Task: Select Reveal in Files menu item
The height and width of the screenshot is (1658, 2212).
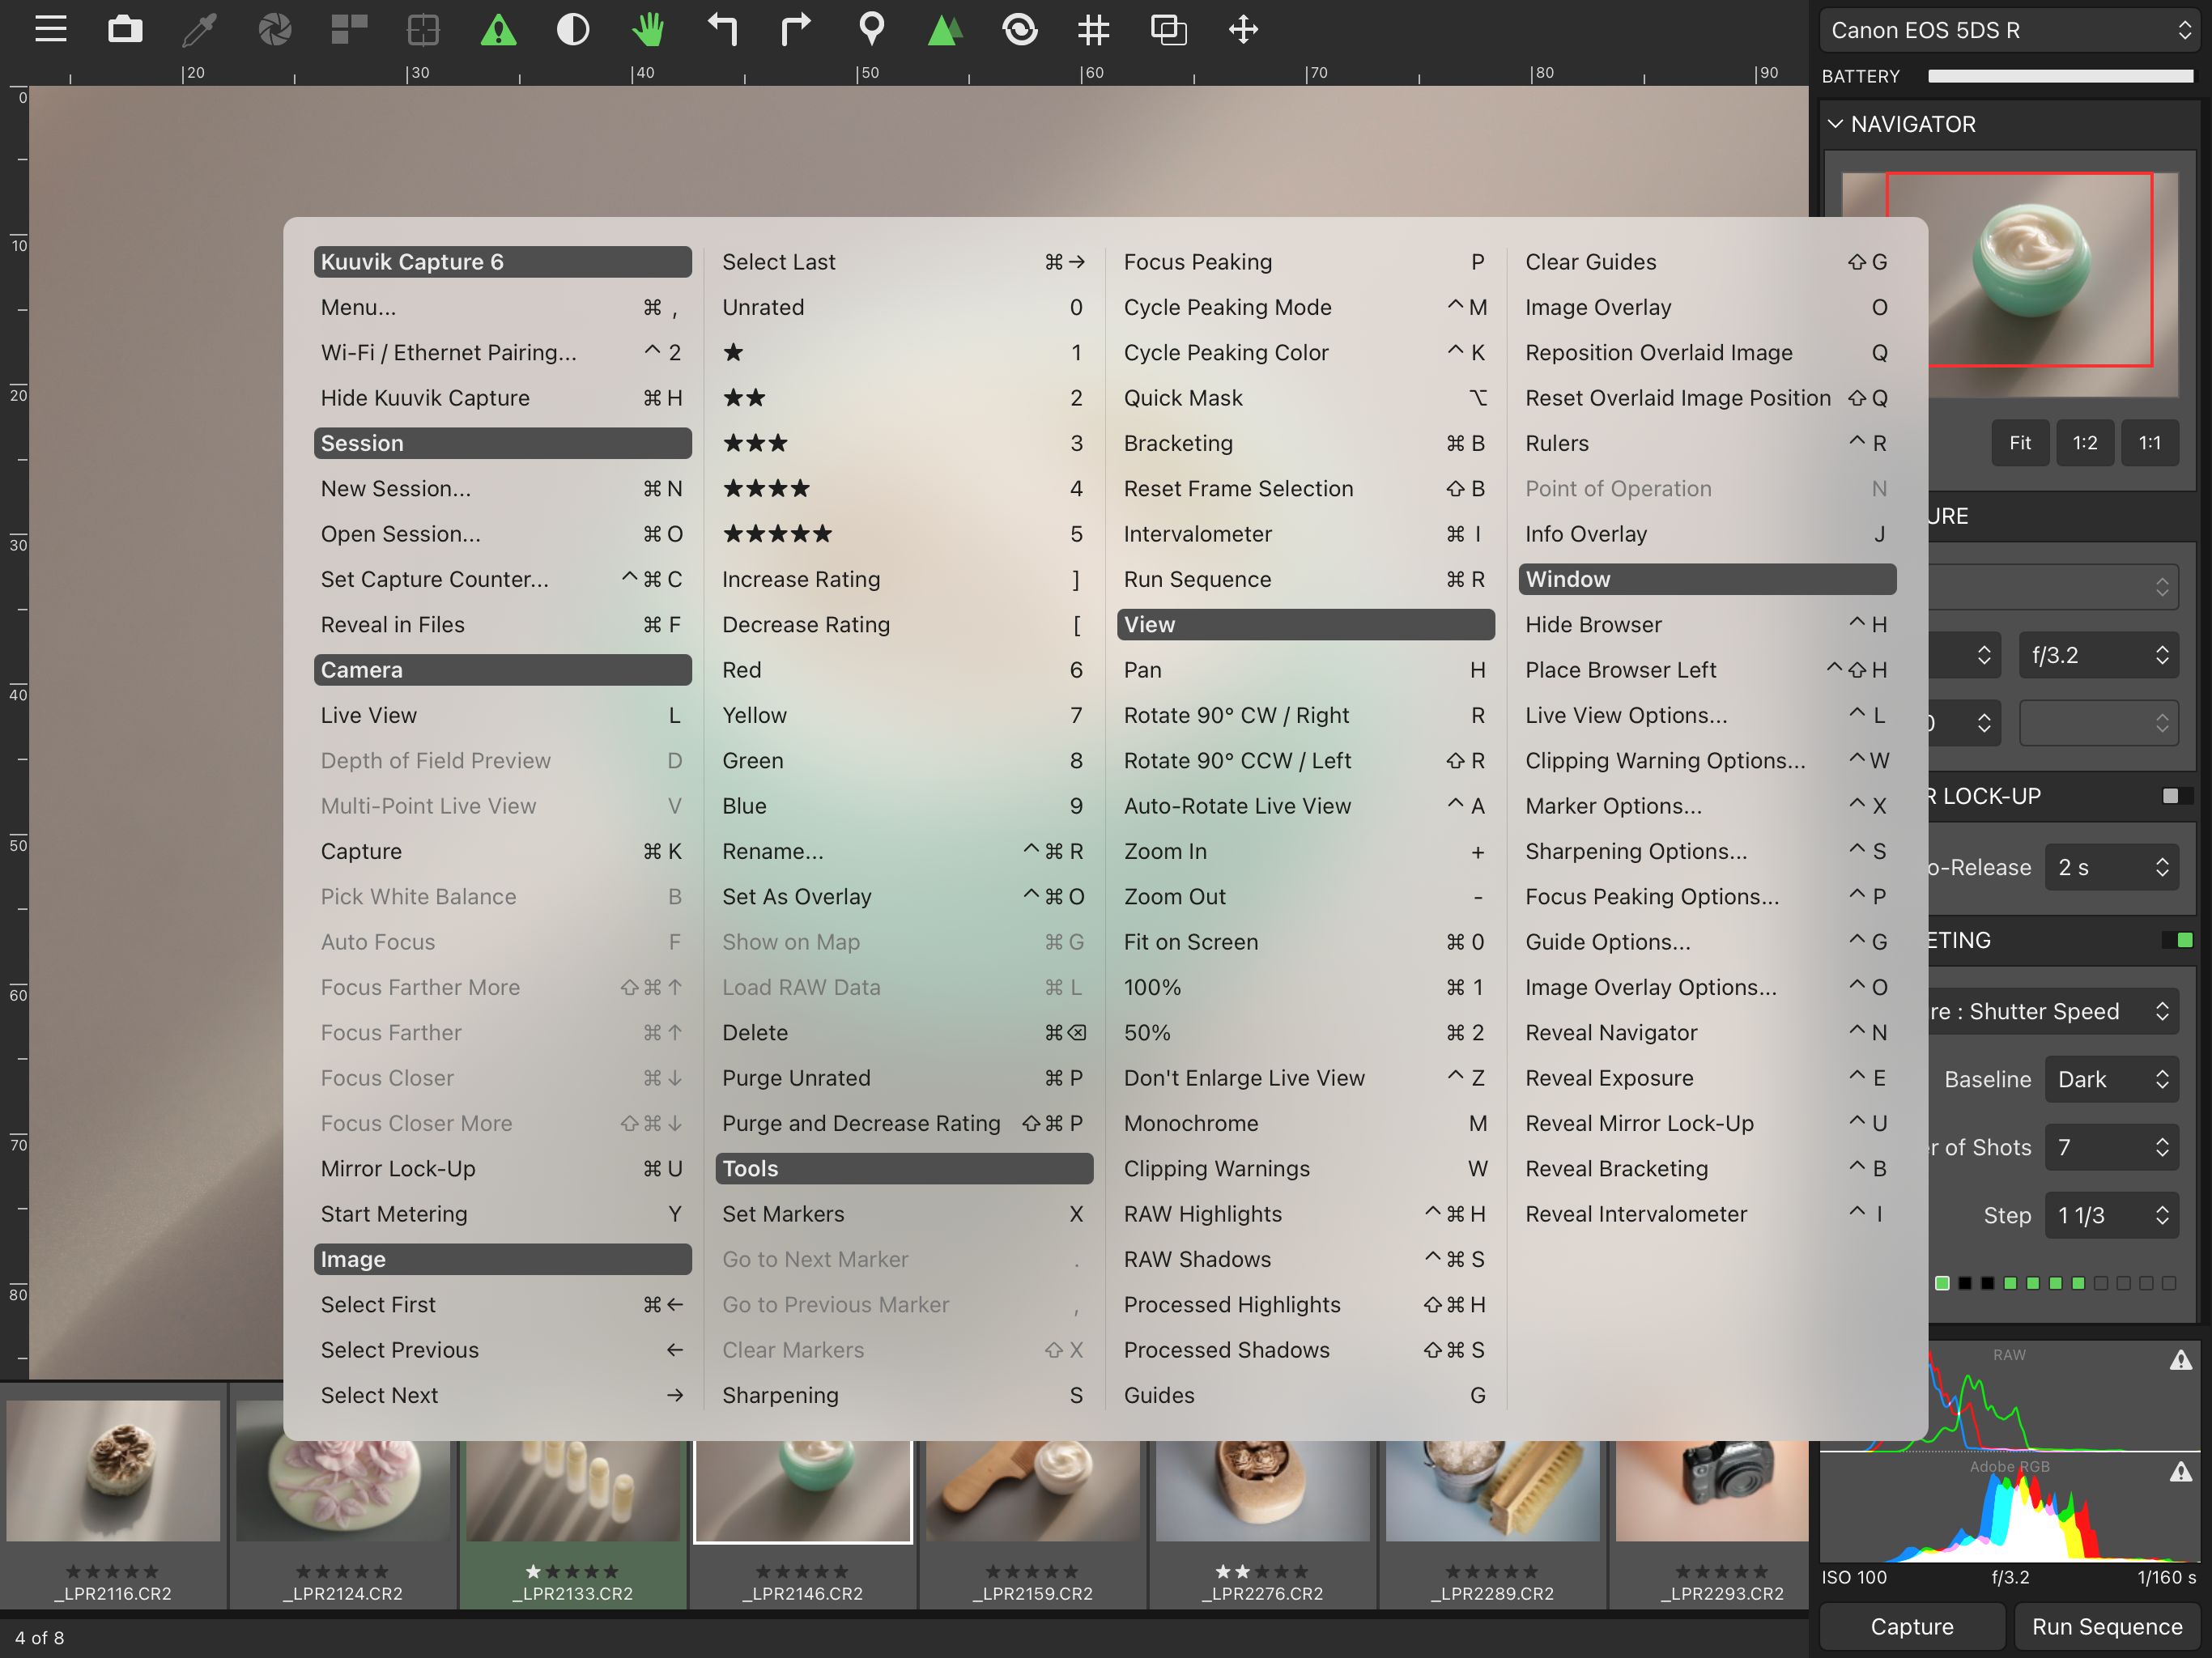Action: (x=502, y=624)
